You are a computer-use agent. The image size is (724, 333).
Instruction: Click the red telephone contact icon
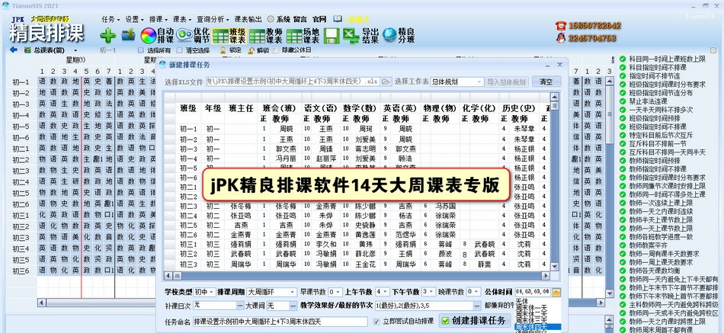point(561,26)
